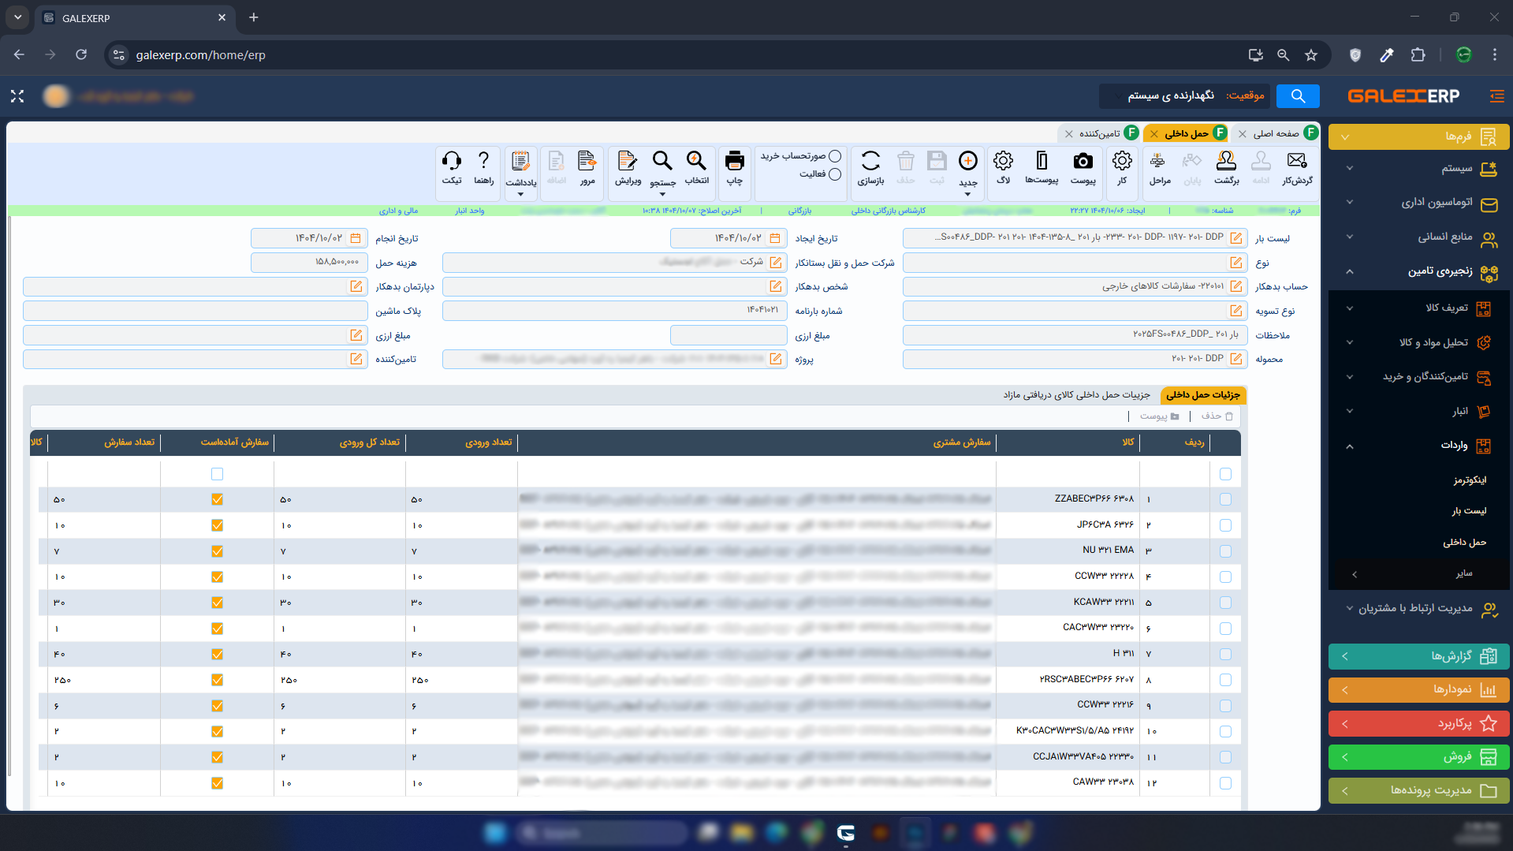
Task: Click the گردش‌کار workflow mail icon
Action: point(1297,162)
